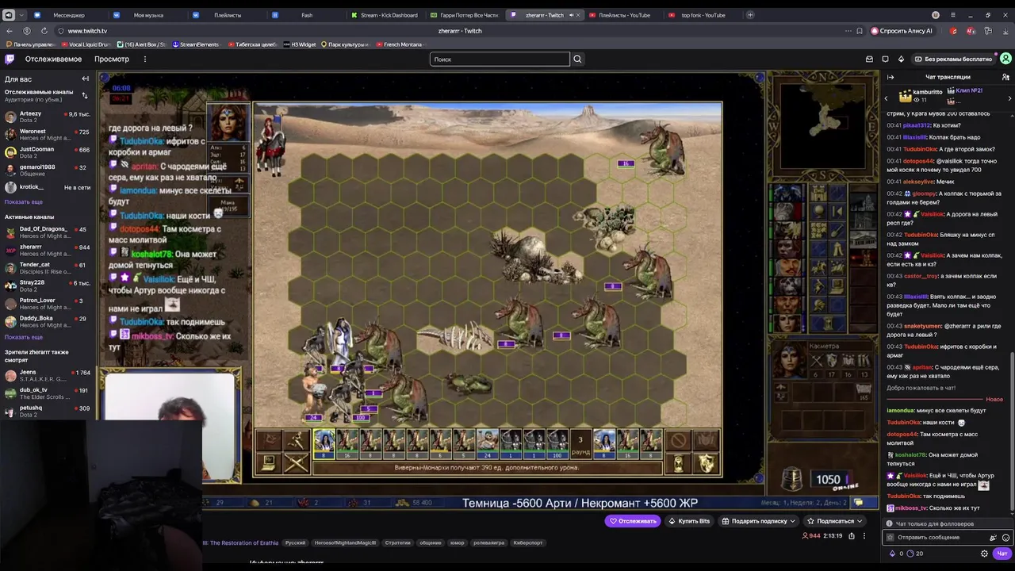Go to the next pinned chat card
The width and height of the screenshot is (1015, 571).
tap(1009, 98)
